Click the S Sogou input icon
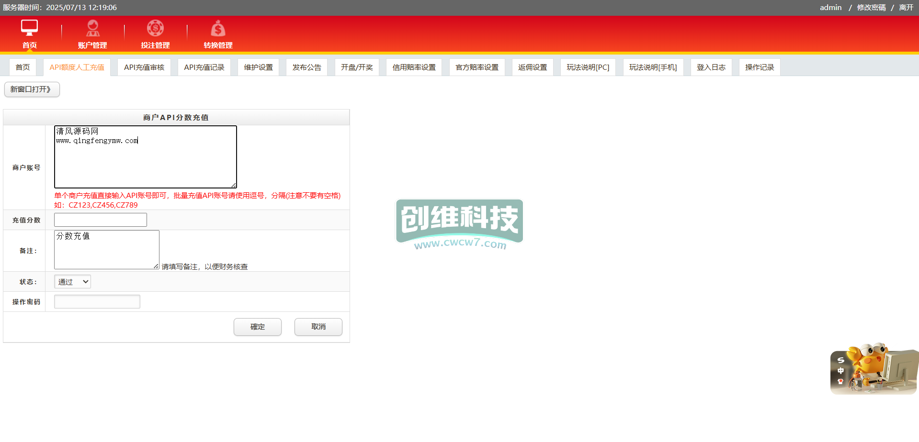The height and width of the screenshot is (442, 919). coord(840,360)
